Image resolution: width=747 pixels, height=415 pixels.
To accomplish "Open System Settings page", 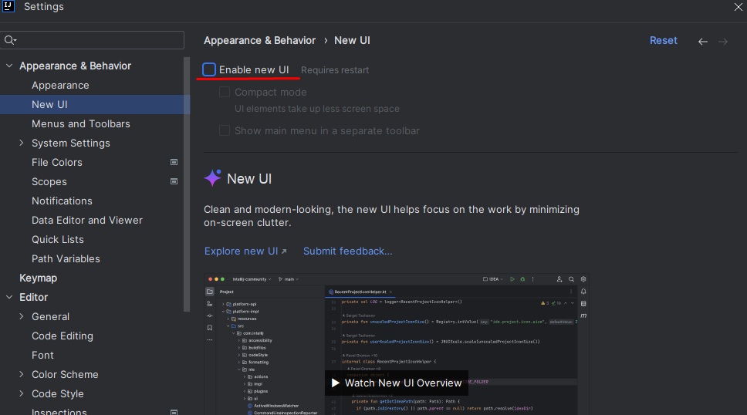I will pos(71,143).
